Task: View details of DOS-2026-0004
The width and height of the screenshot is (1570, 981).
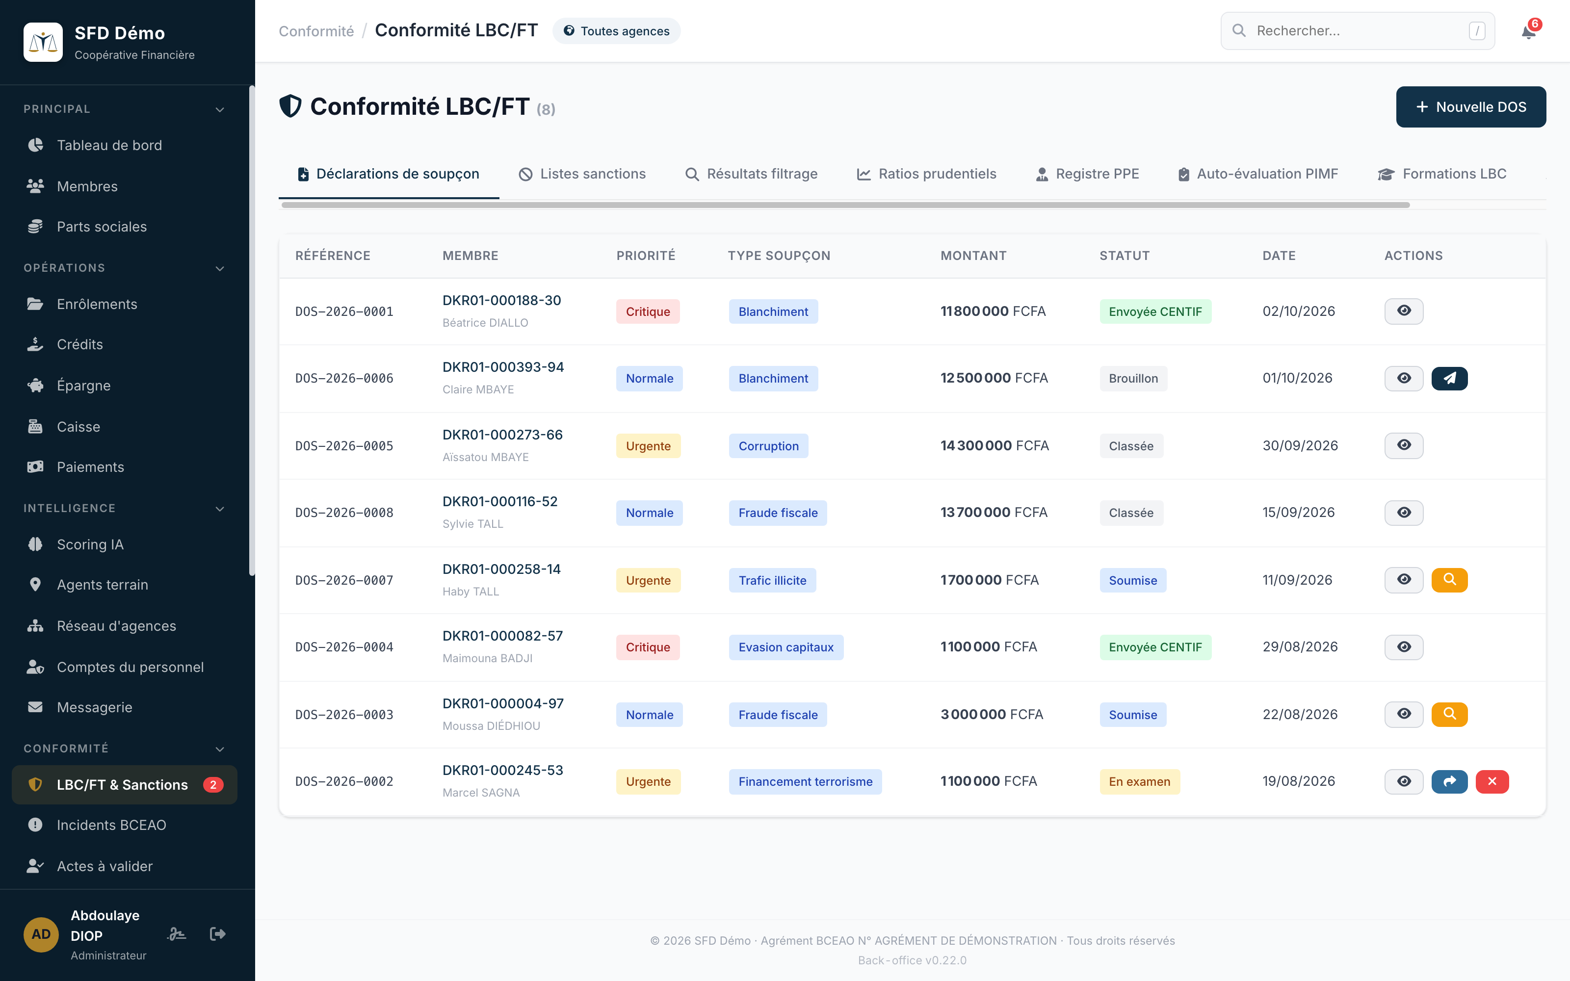Action: click(1404, 647)
